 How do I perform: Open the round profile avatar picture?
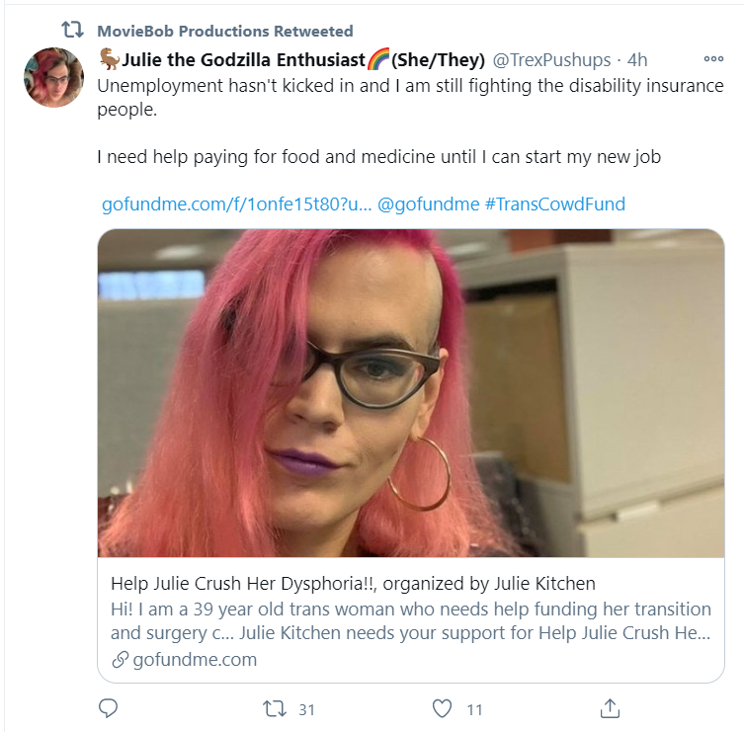point(53,77)
